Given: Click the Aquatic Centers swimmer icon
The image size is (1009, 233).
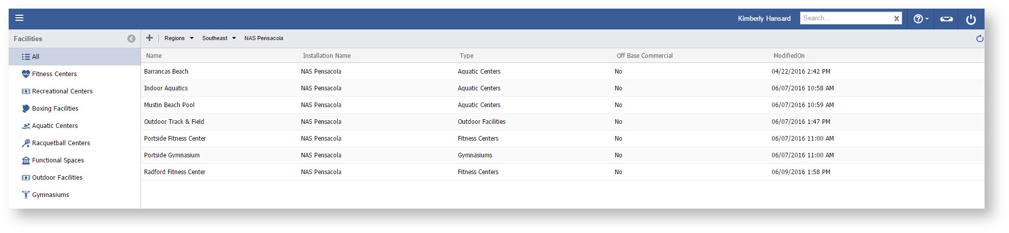Looking at the screenshot, I should tap(26, 126).
